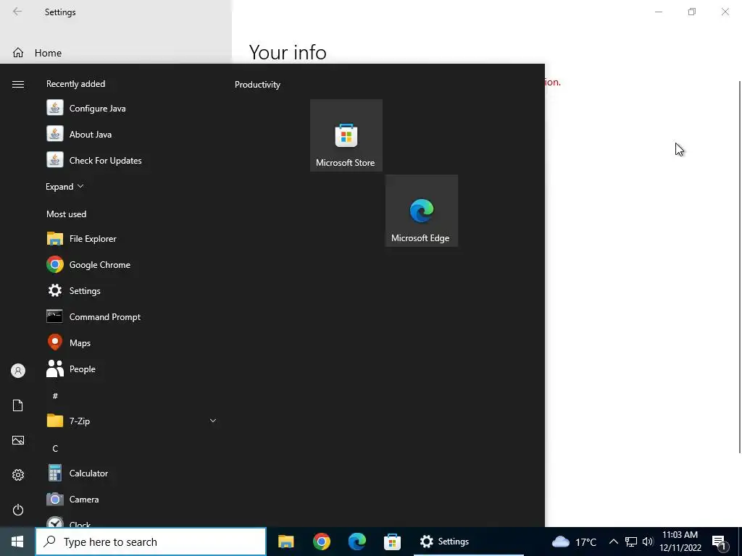Viewport: 742px width, 556px height.
Task: Click the Recently added heading
Action: 75,84
